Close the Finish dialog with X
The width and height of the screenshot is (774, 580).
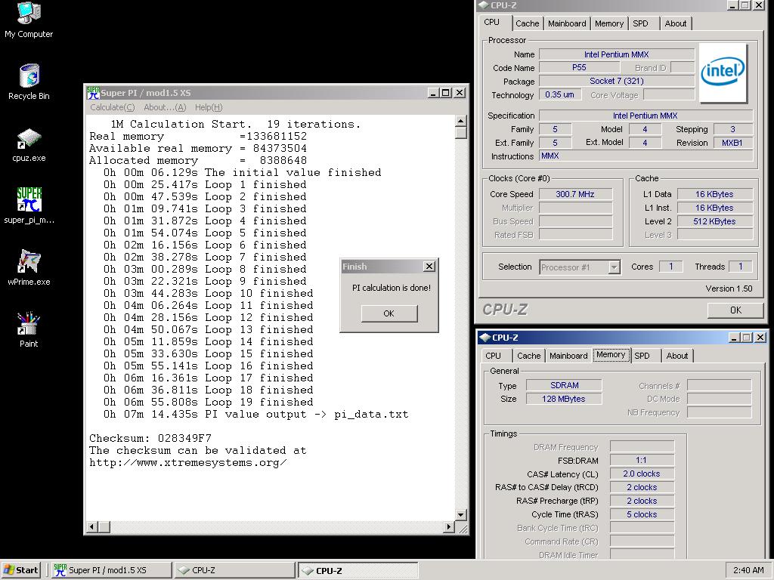coord(429,267)
